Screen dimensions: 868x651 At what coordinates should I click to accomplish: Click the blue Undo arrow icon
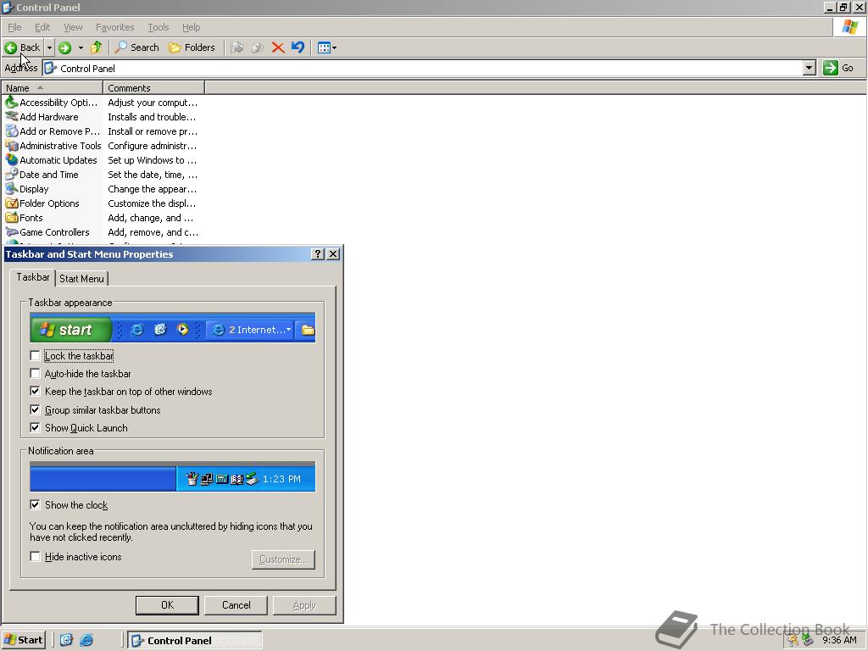coord(298,47)
